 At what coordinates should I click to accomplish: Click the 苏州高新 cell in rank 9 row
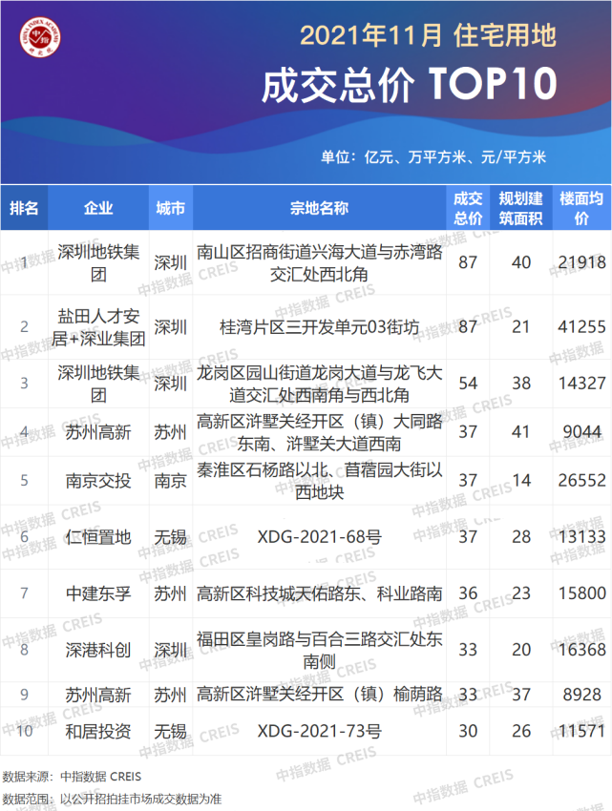click(x=98, y=694)
